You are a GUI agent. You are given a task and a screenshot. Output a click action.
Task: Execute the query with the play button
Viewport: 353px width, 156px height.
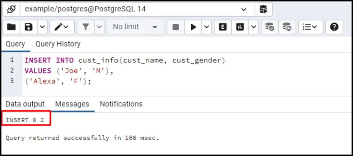coord(194,27)
